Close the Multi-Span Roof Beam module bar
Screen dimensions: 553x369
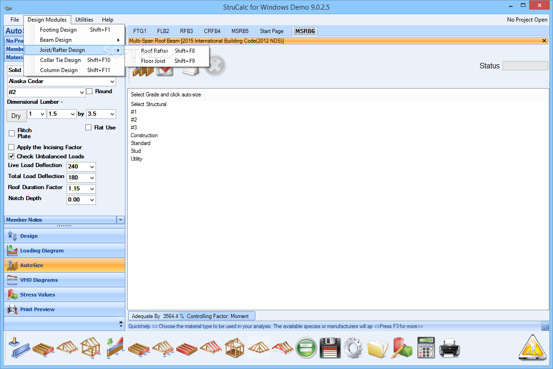coord(544,41)
